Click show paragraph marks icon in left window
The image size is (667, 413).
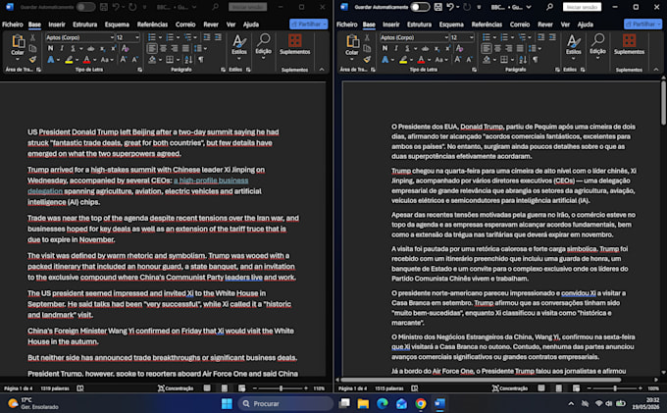201,60
